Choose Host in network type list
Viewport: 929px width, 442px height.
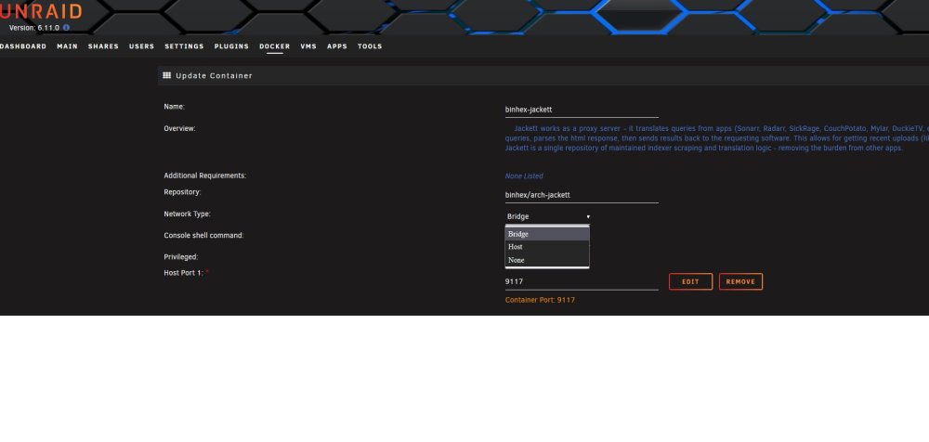(547, 247)
